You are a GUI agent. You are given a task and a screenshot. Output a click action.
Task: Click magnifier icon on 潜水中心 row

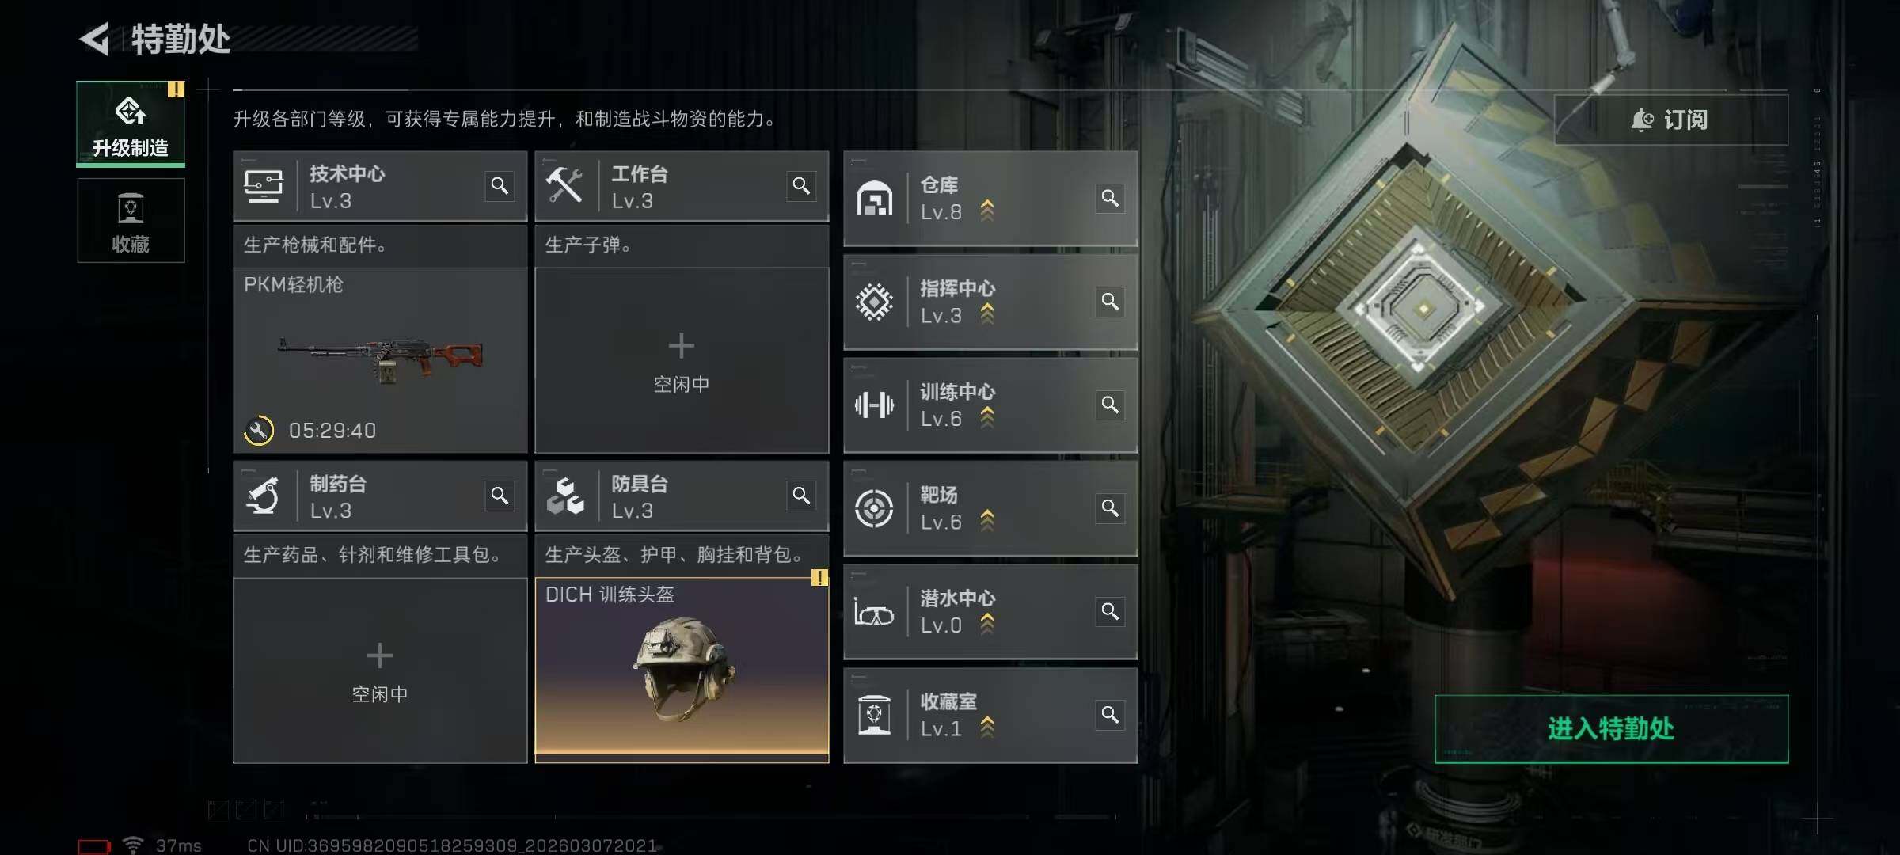click(x=1110, y=611)
